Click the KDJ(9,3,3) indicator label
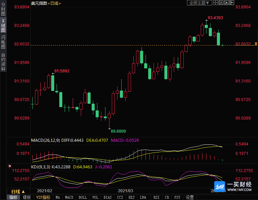The image size is (258, 200). pyautogui.click(x=40, y=167)
